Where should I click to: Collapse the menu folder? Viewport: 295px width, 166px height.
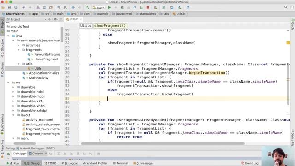pyautogui.click(x=13, y=138)
